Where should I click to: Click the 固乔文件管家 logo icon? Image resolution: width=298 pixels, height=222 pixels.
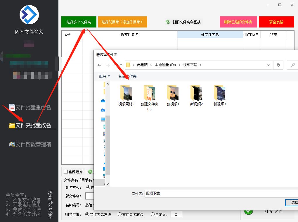(x=29, y=15)
